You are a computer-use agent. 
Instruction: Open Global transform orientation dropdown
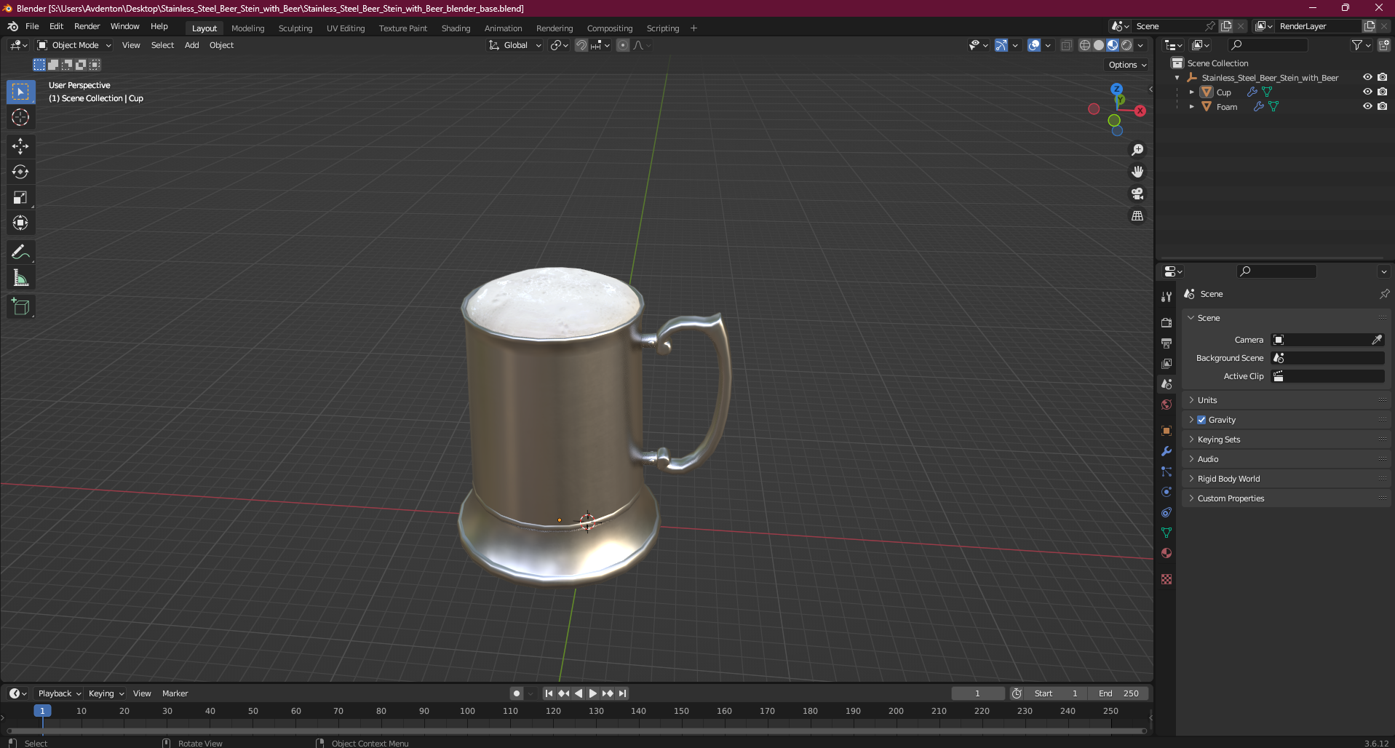pyautogui.click(x=515, y=45)
